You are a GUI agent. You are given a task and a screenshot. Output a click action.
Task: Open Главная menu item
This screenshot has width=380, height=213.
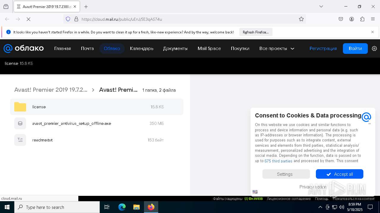click(63, 49)
